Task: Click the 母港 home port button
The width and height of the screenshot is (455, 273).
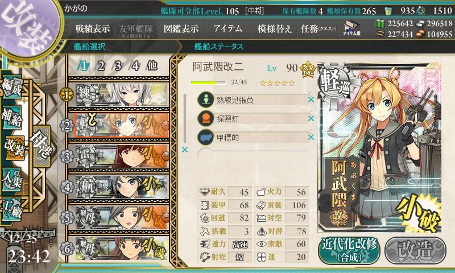Action: pyautogui.click(x=42, y=146)
